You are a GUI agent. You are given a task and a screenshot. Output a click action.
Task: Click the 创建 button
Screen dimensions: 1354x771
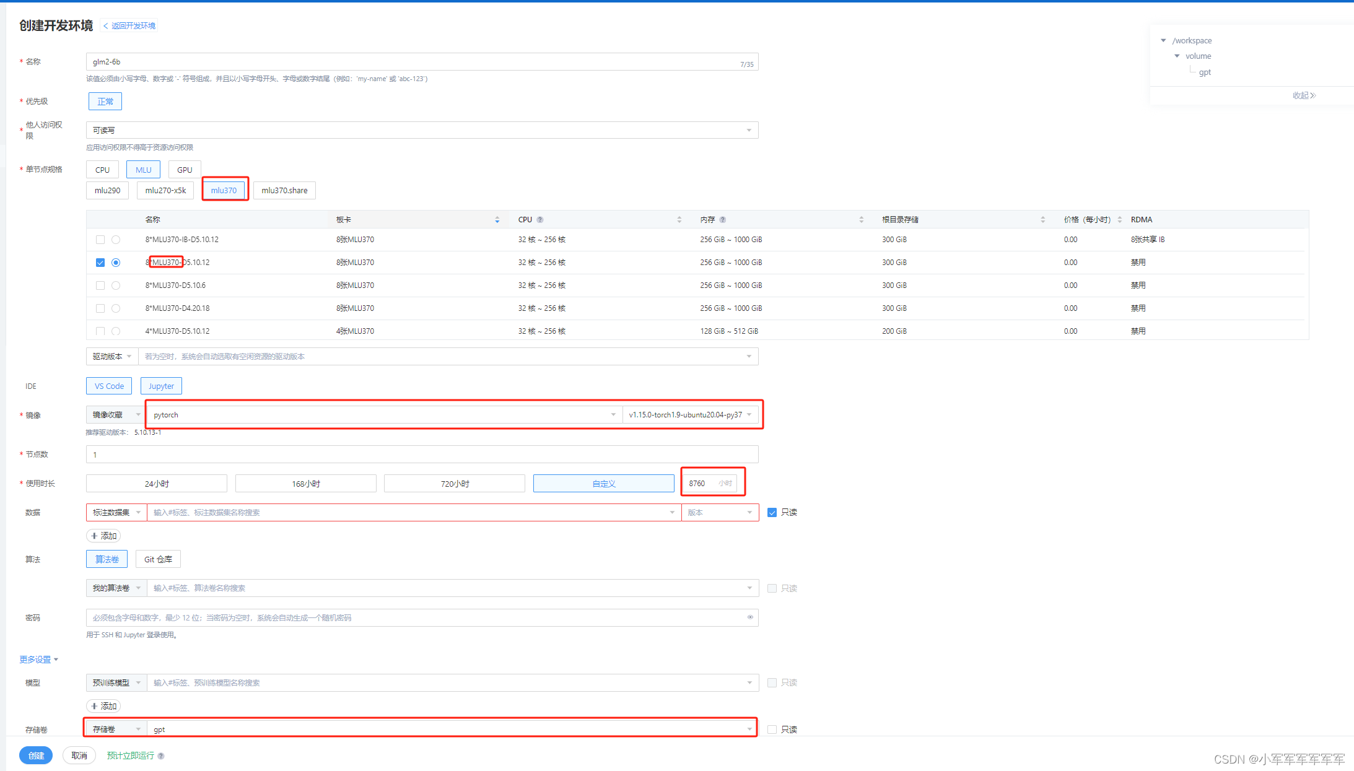[36, 756]
